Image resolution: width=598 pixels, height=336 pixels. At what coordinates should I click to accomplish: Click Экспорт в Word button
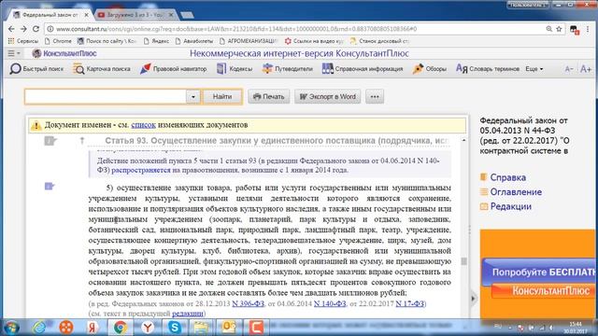[x=328, y=97]
